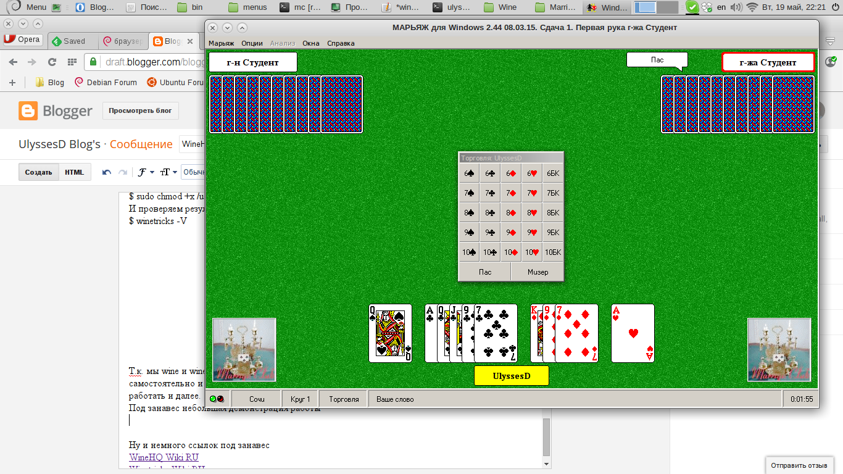The height and width of the screenshot is (474, 843).
Task: Pick the queen of spades card
Action: tap(390, 333)
